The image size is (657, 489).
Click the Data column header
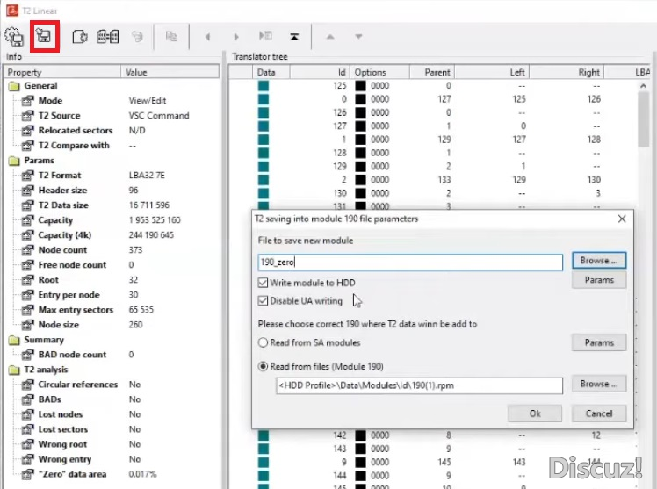[x=271, y=73]
